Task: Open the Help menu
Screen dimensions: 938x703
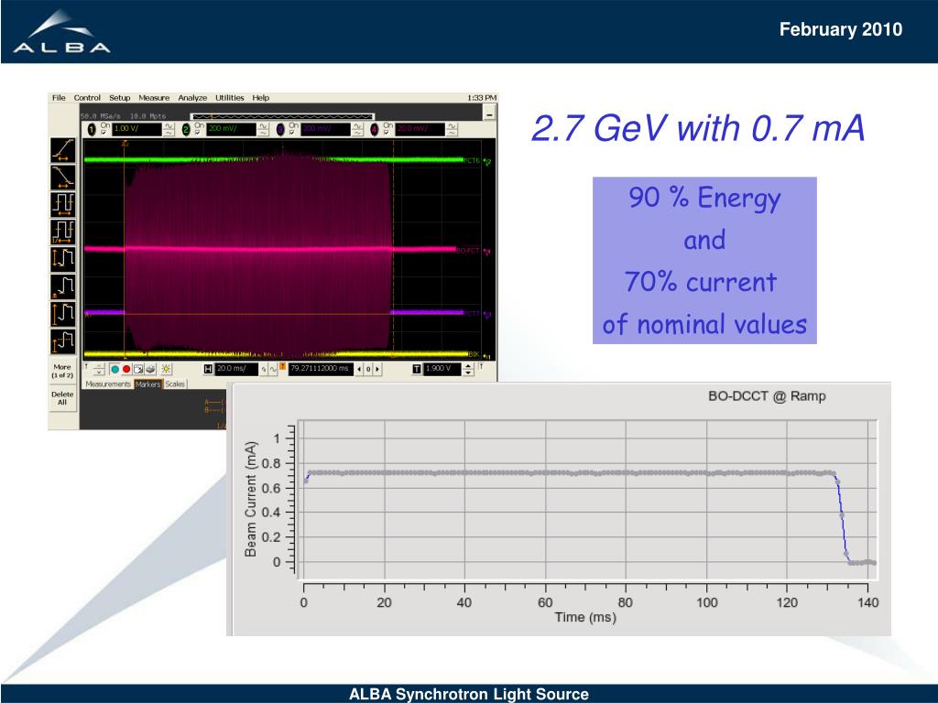Action: pyautogui.click(x=260, y=97)
